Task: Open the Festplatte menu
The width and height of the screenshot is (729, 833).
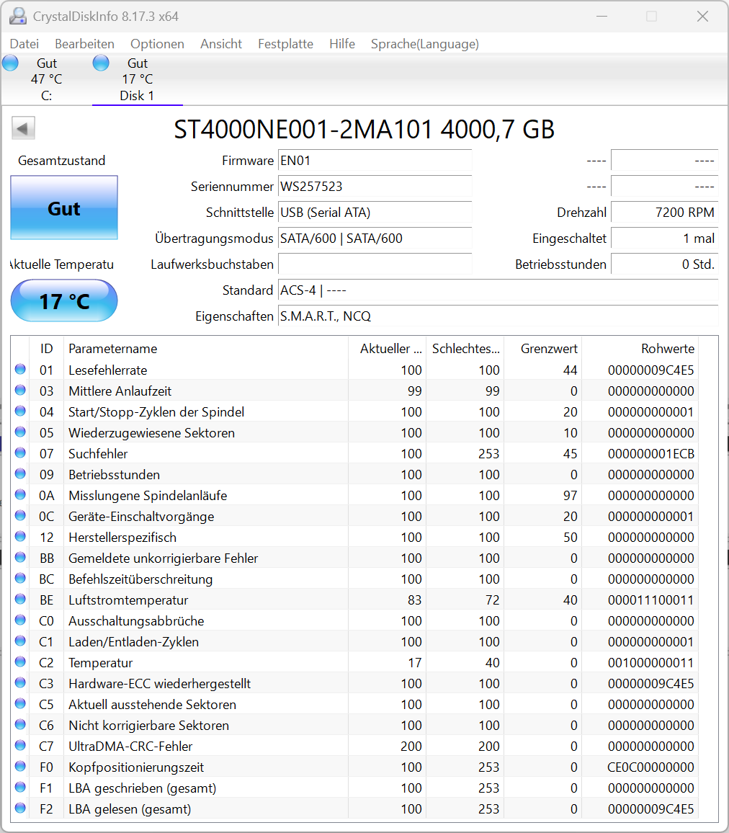Action: click(285, 44)
